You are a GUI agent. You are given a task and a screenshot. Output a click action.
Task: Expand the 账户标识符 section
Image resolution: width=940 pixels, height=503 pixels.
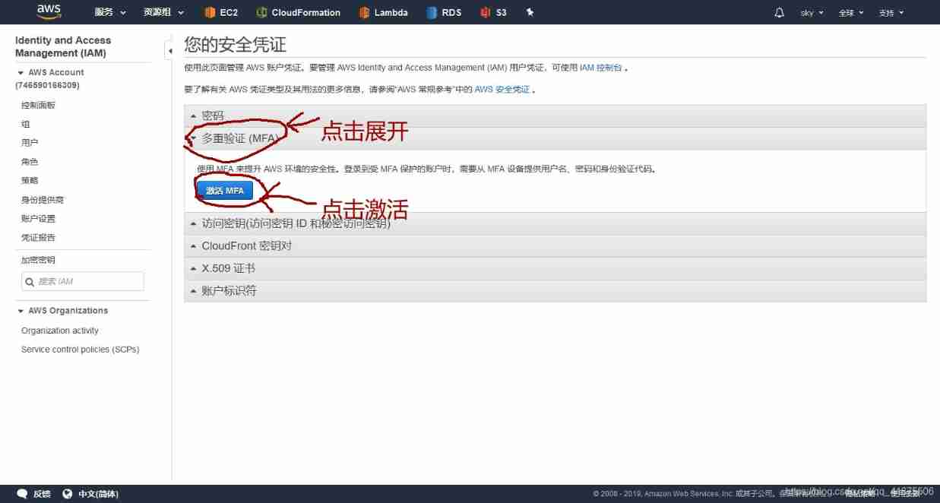[555, 291]
